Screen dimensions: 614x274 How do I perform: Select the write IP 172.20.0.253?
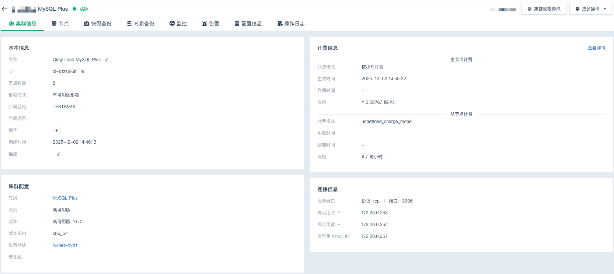[x=374, y=213]
